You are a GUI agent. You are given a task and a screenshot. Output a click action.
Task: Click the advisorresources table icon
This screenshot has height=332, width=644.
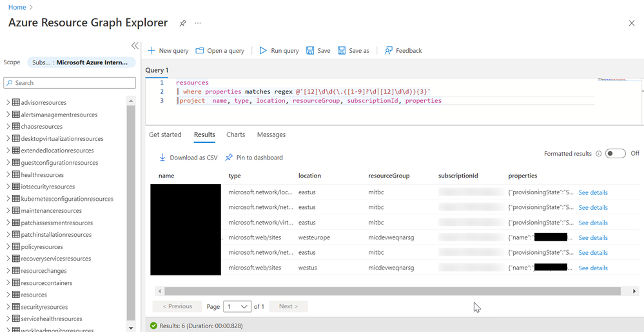click(16, 102)
